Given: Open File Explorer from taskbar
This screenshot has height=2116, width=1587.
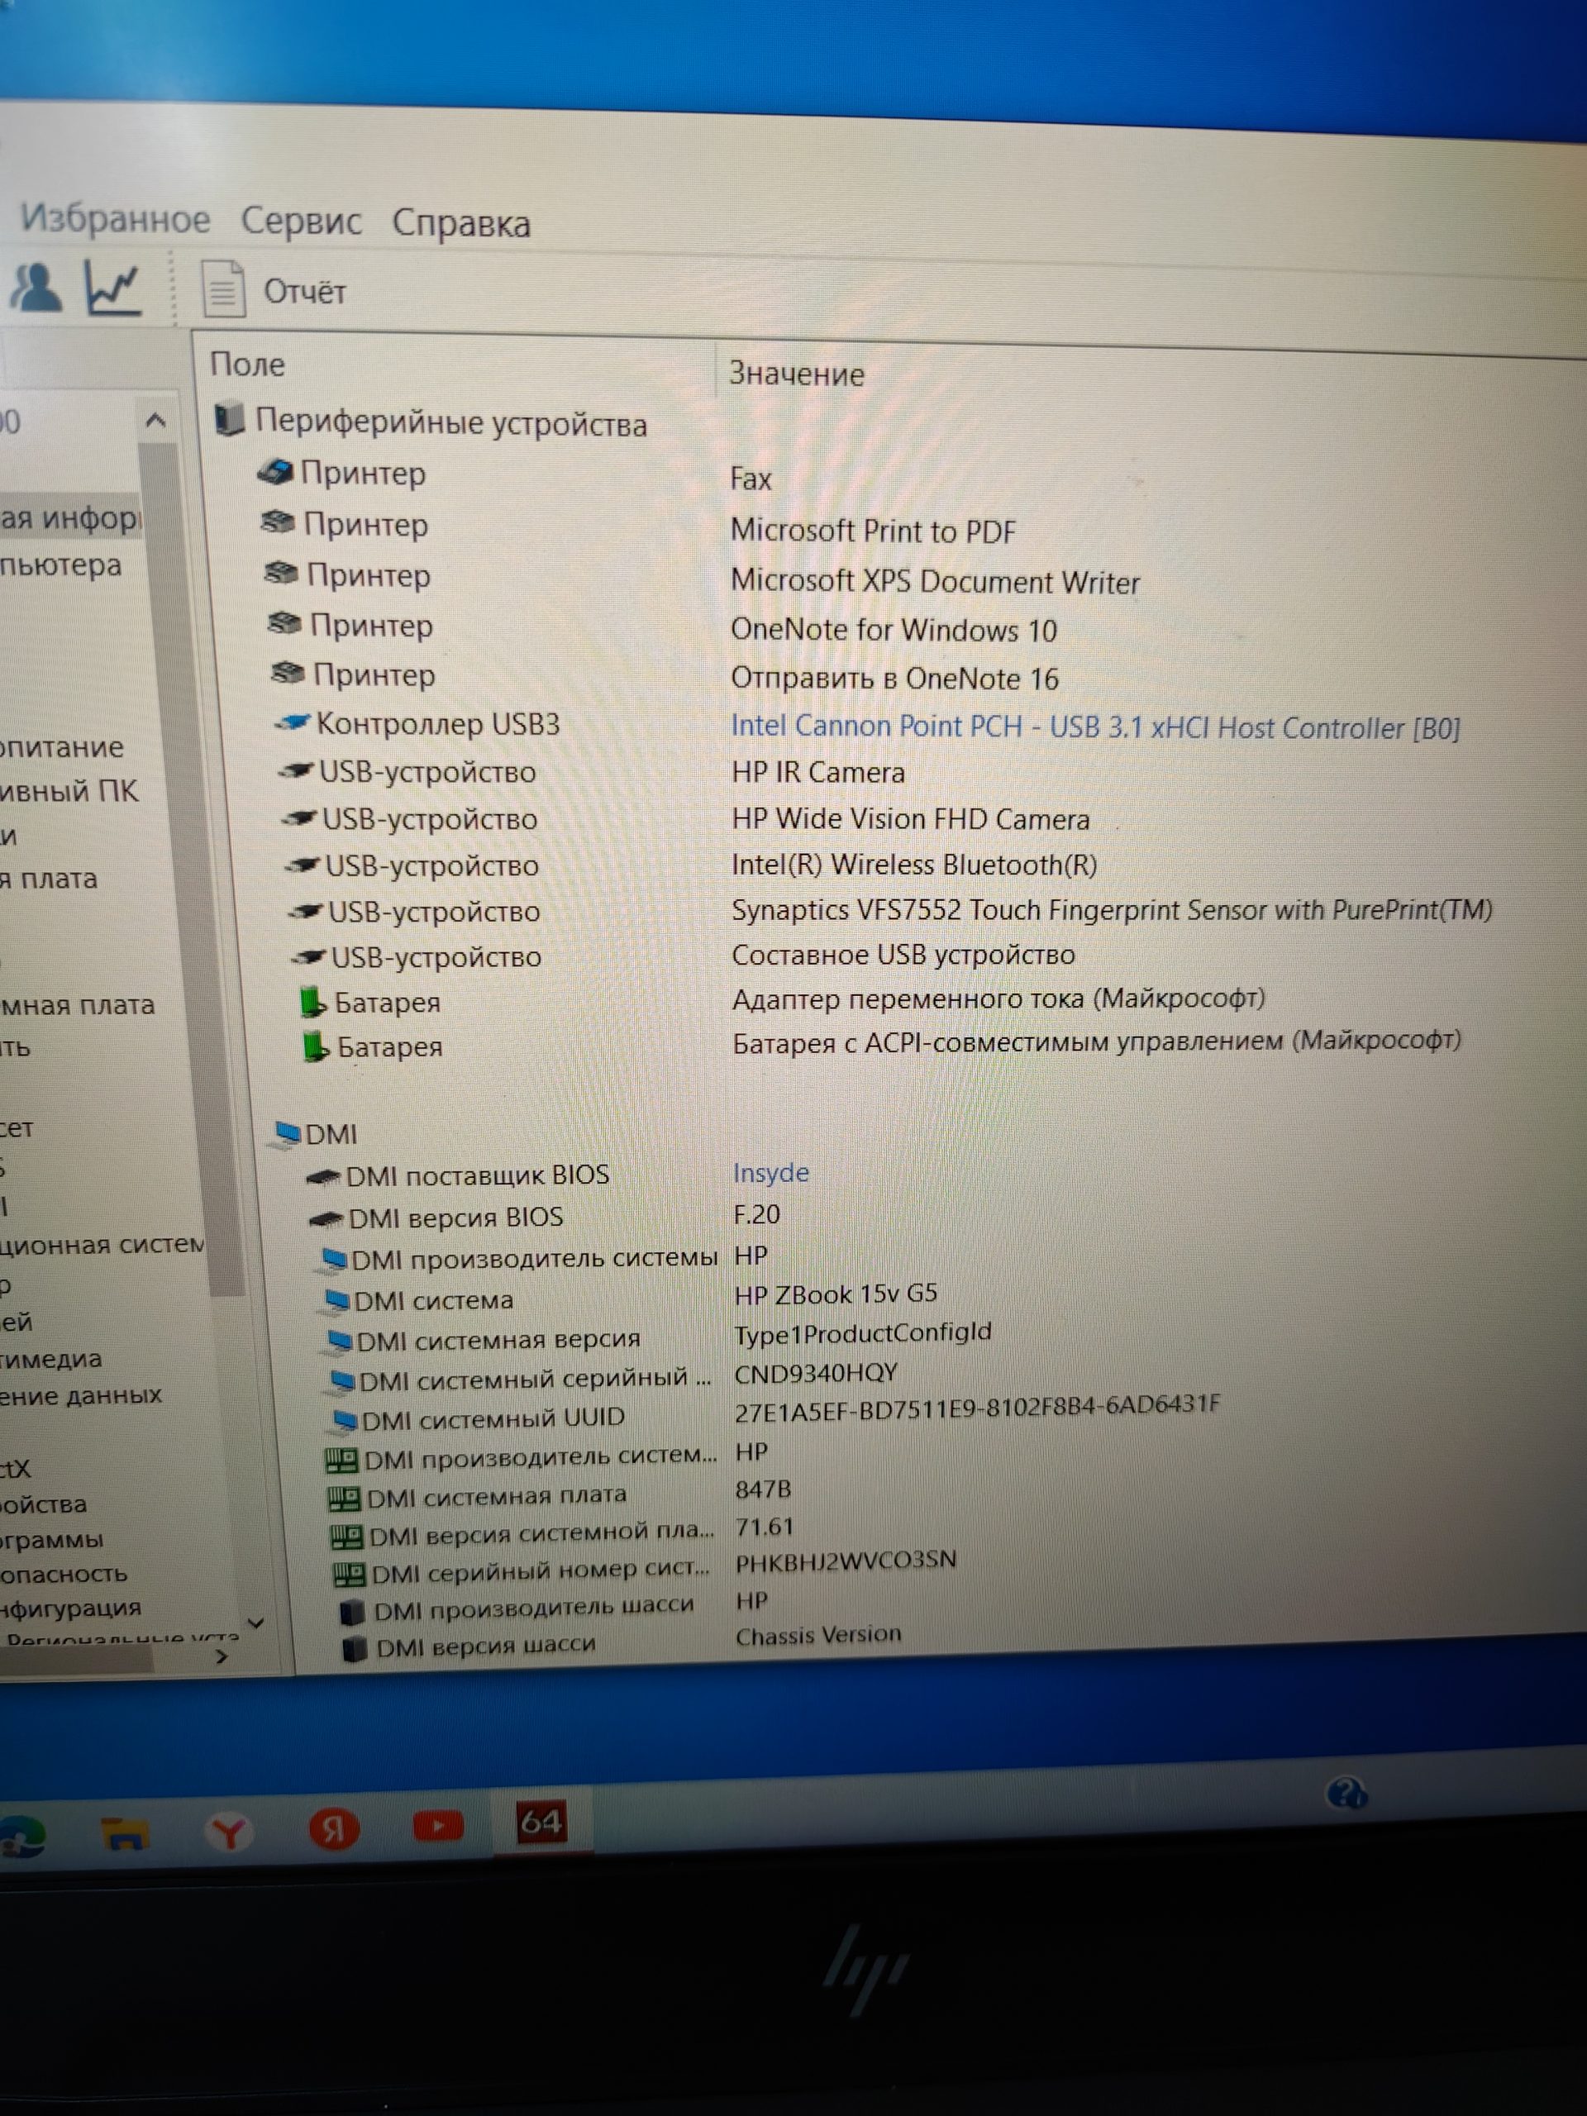Looking at the screenshot, I should pyautogui.click(x=124, y=1834).
